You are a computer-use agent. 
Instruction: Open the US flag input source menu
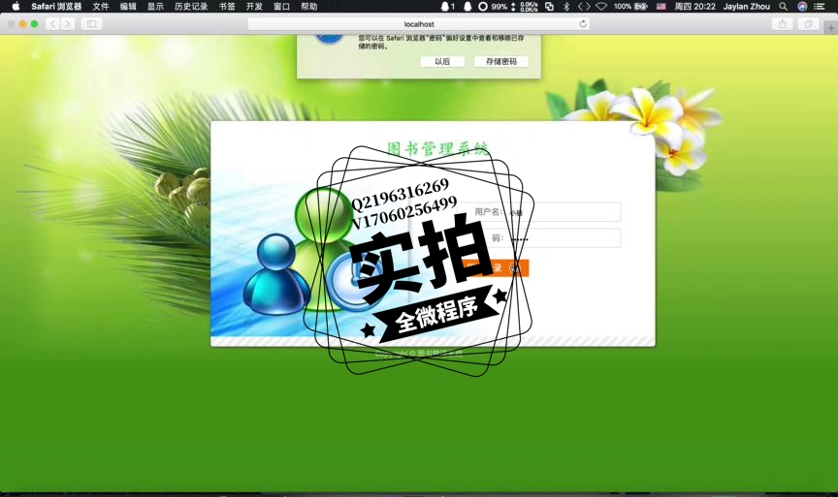coord(661,7)
